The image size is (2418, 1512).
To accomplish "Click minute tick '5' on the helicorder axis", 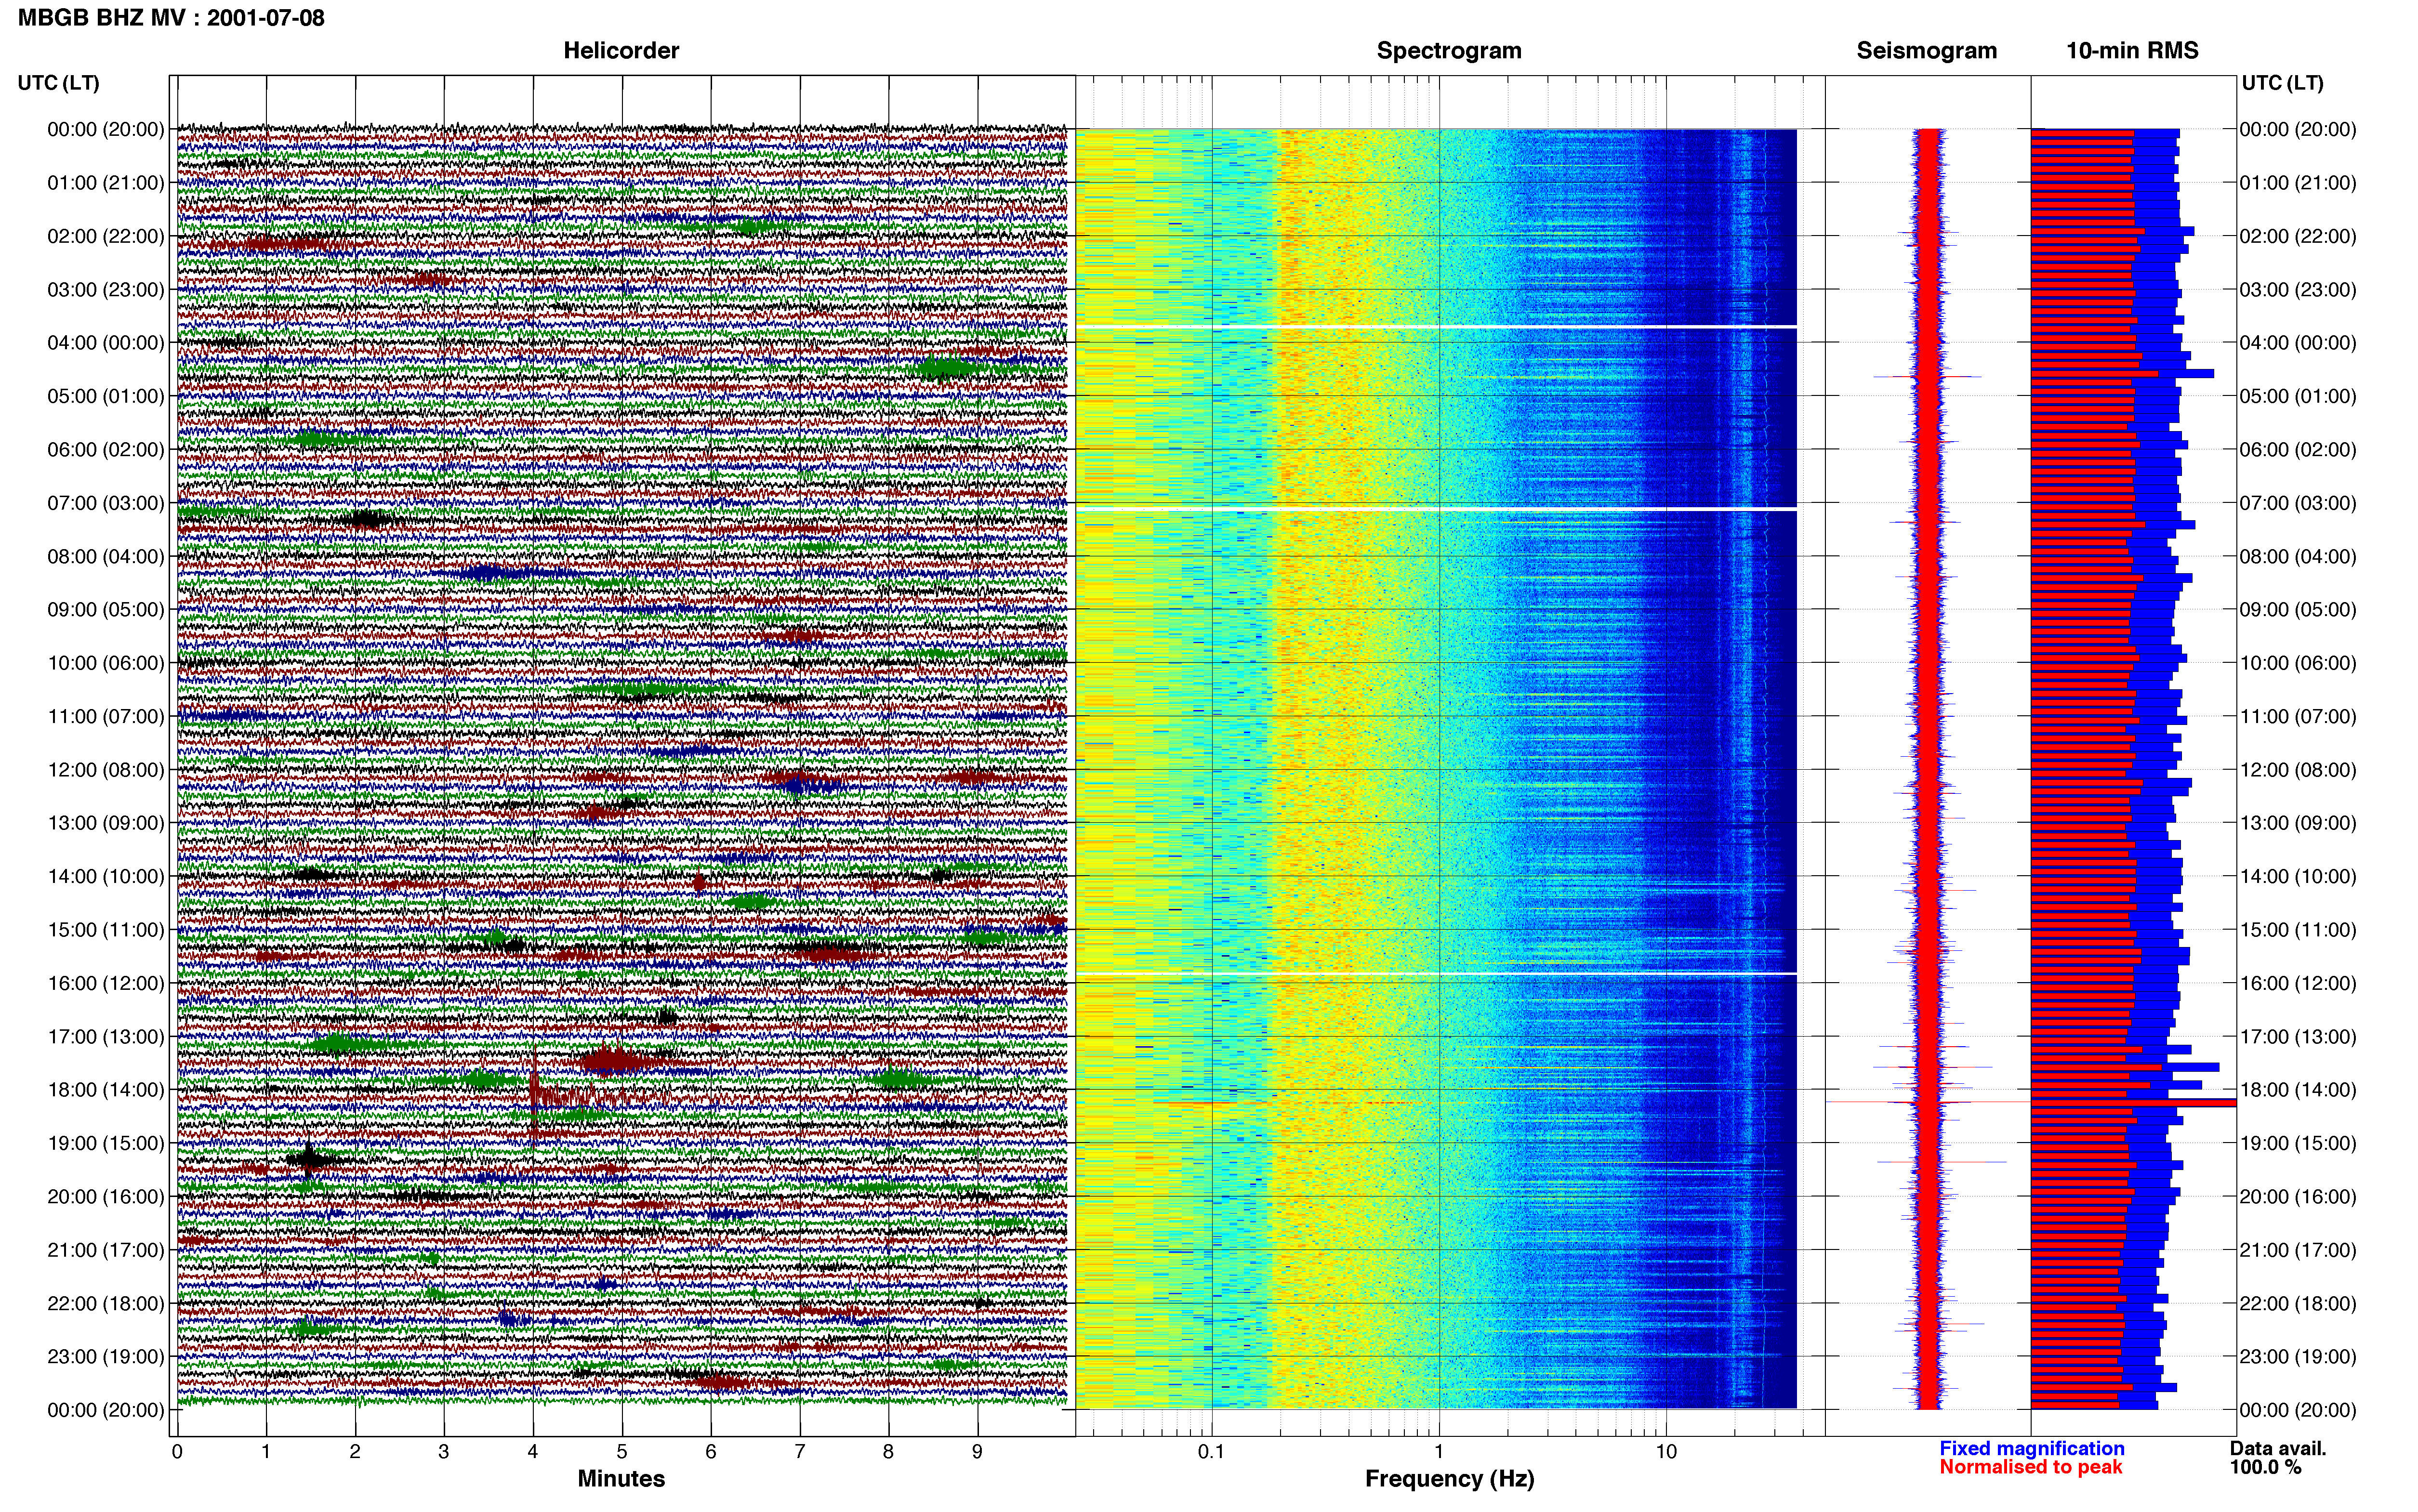I will pyautogui.click(x=622, y=1452).
